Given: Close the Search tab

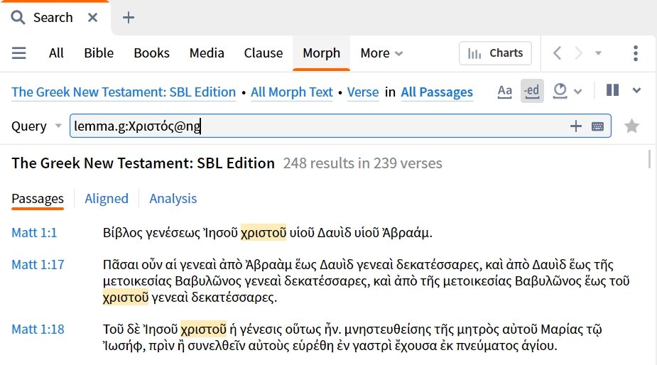Looking at the screenshot, I should [92, 18].
